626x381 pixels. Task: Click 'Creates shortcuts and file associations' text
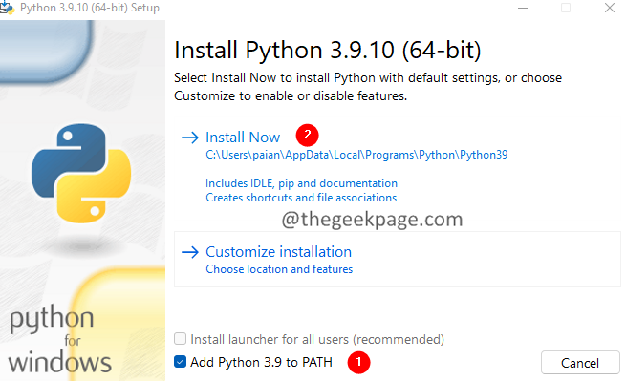(301, 198)
